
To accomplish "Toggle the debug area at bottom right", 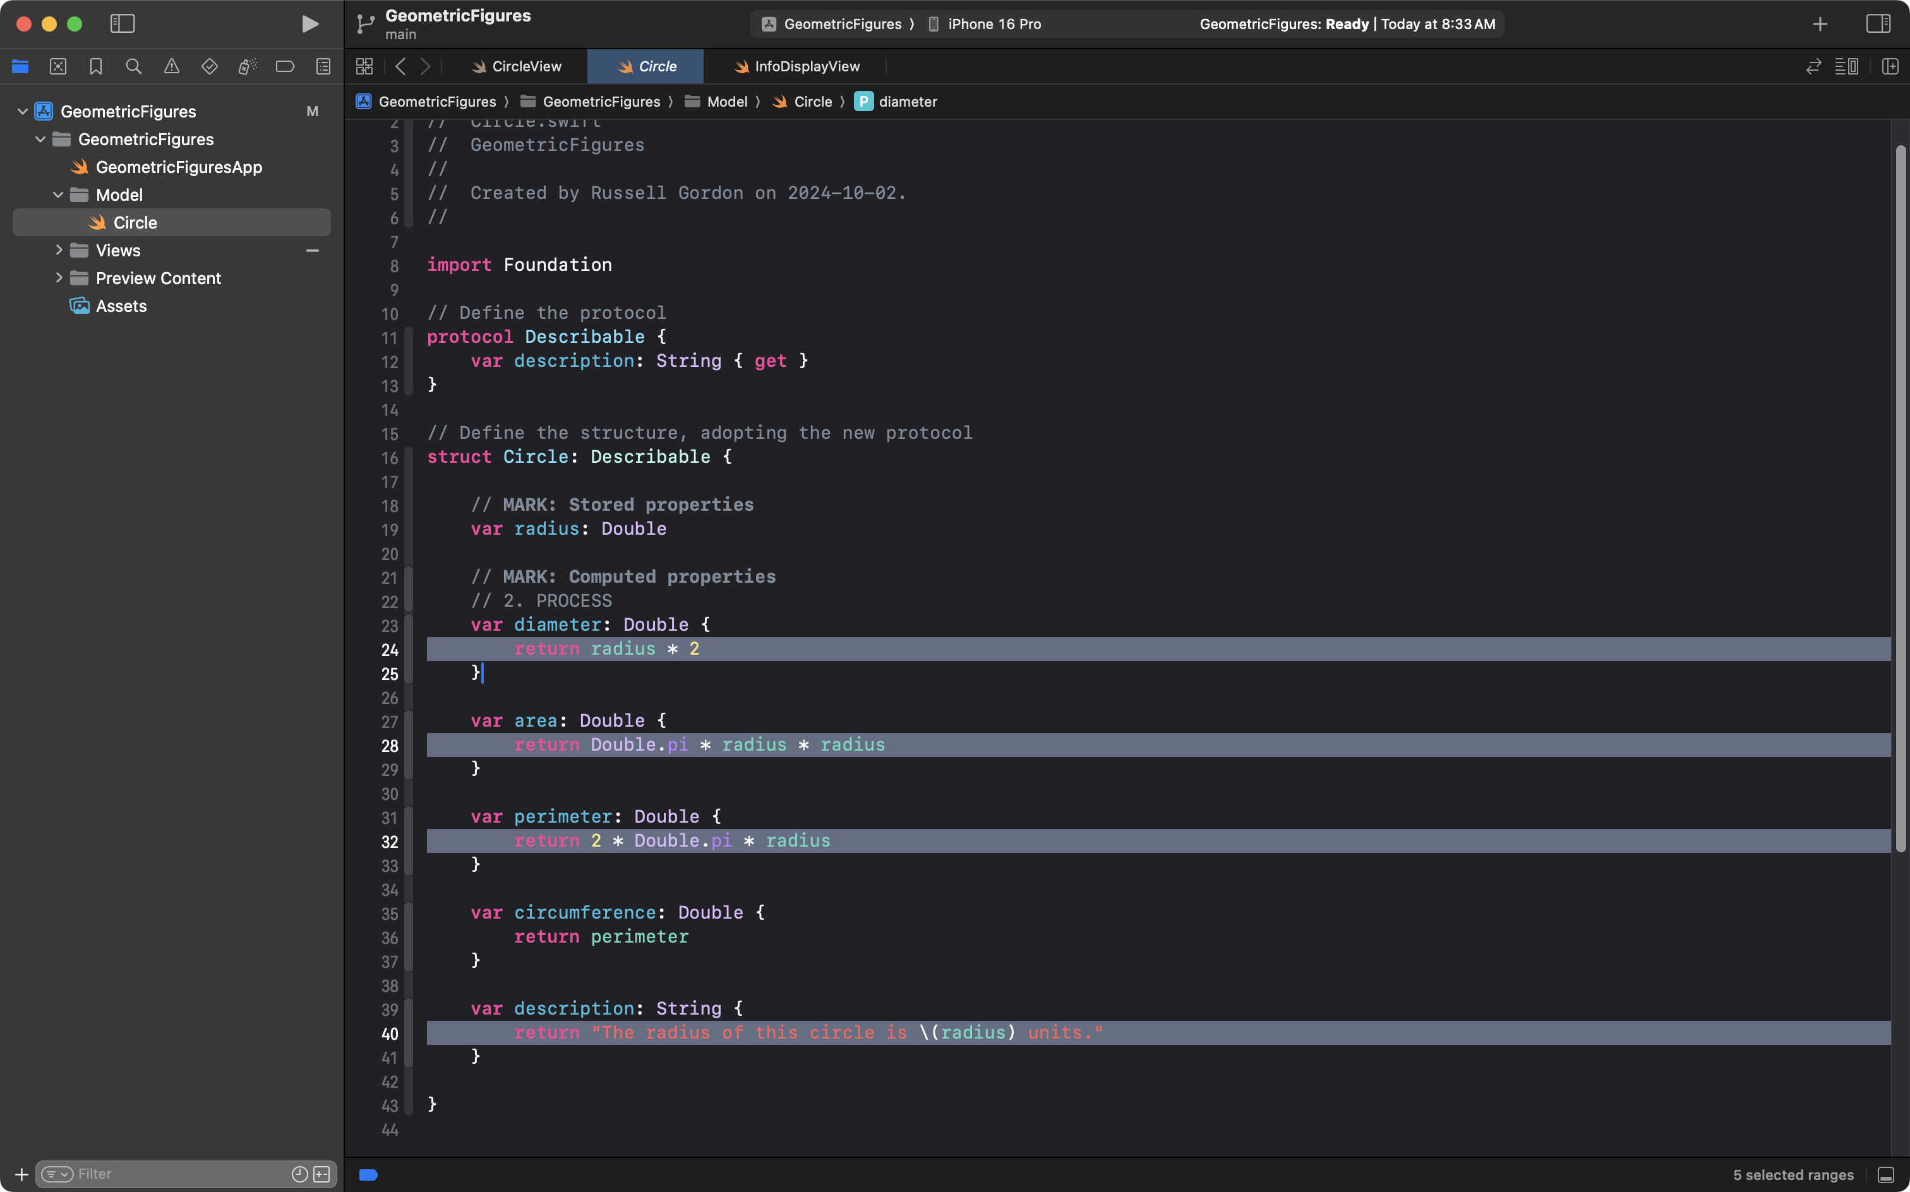I will 1885,1175.
